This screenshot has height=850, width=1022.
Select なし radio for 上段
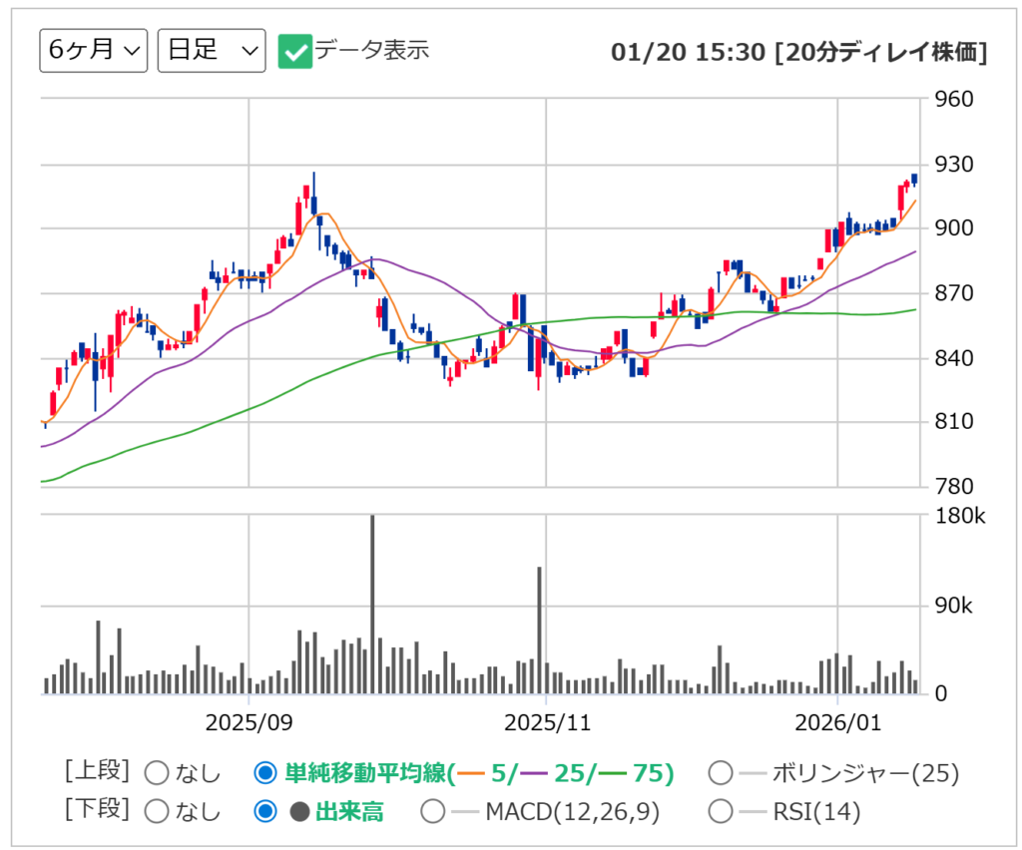coord(157,773)
